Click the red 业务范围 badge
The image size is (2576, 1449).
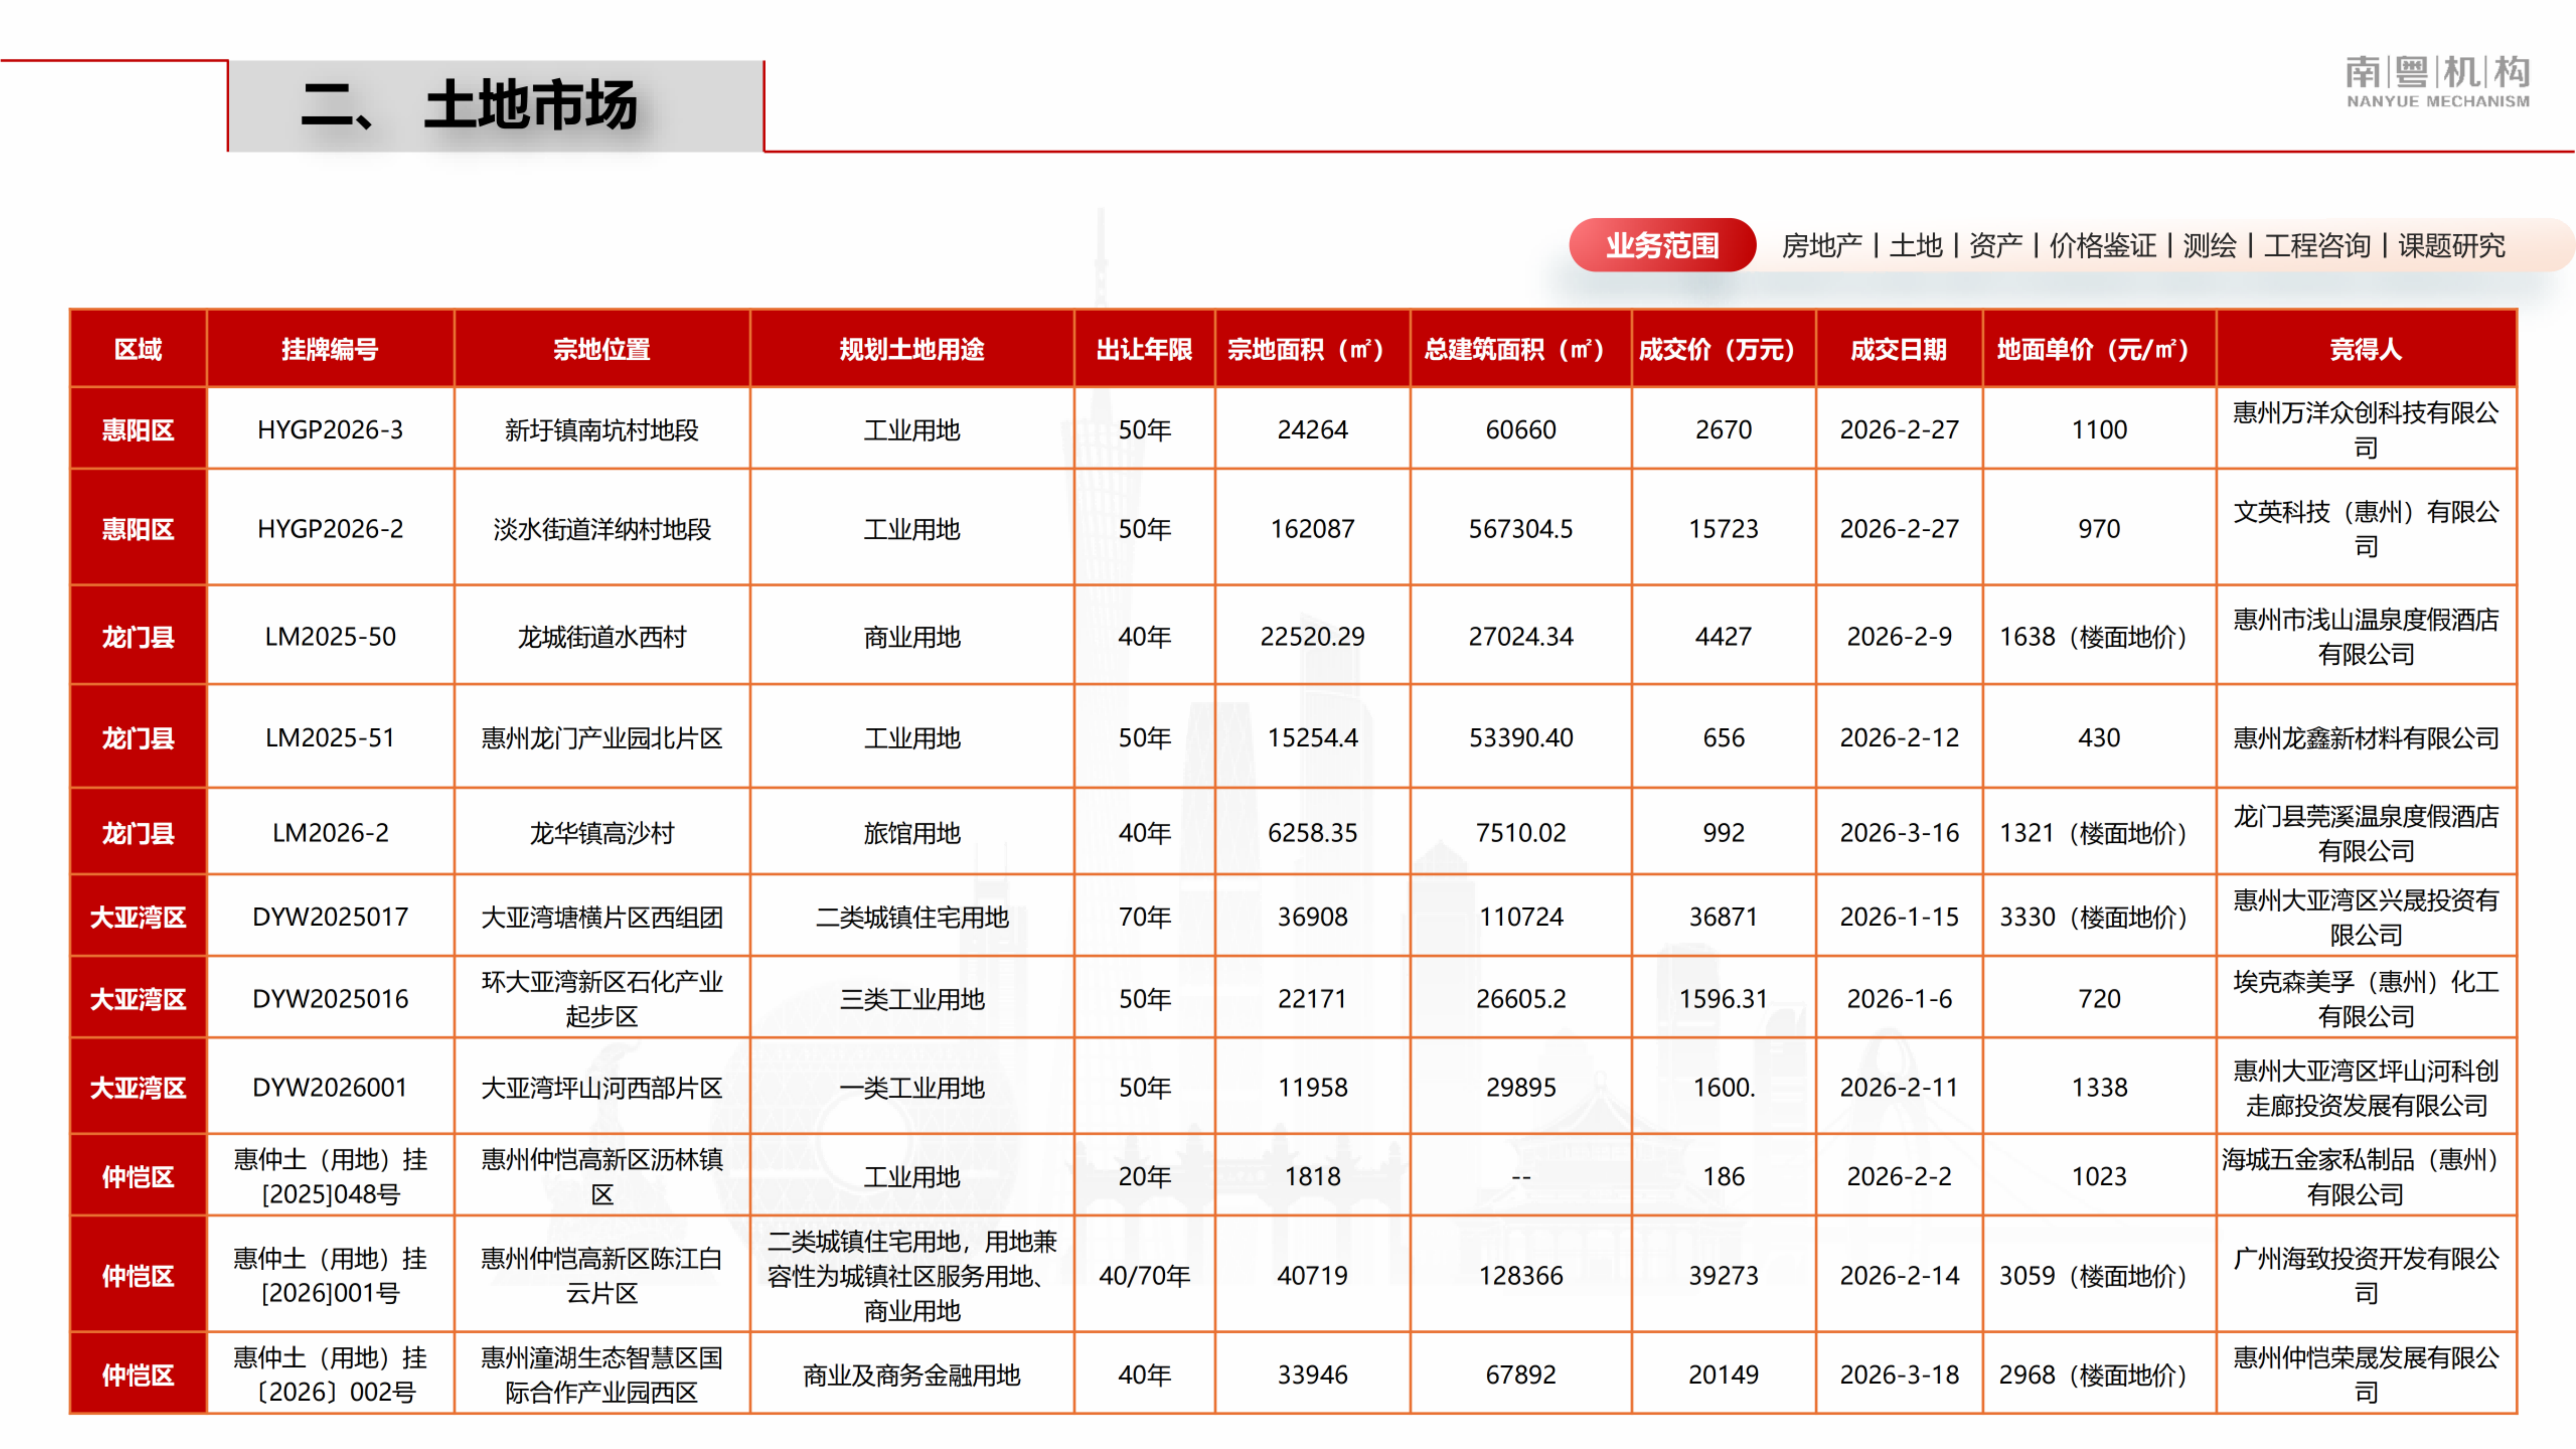click(x=1662, y=245)
